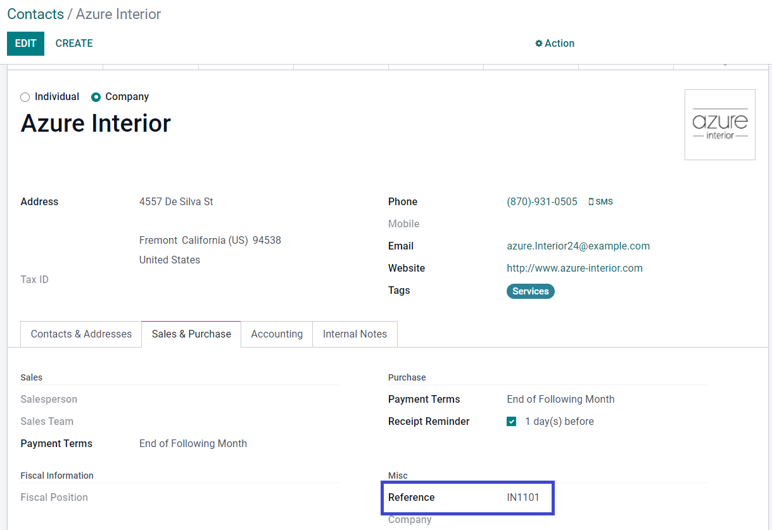Open the website link www.azure-interior.com
772x530 pixels.
(x=574, y=268)
